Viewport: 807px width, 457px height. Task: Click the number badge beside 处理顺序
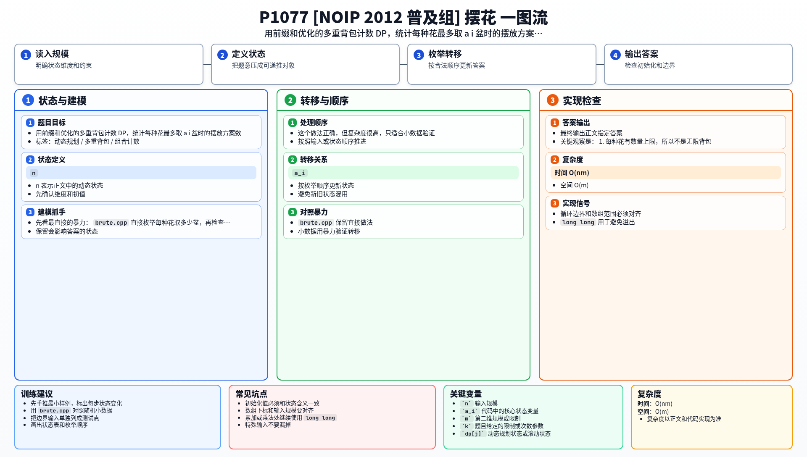point(293,123)
